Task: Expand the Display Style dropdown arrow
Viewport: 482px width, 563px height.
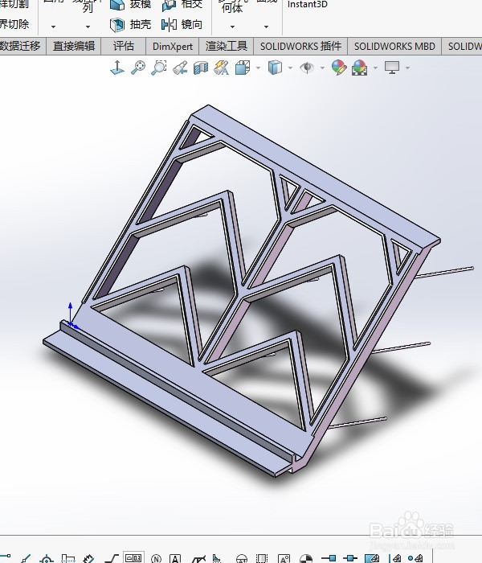Action: [x=290, y=68]
